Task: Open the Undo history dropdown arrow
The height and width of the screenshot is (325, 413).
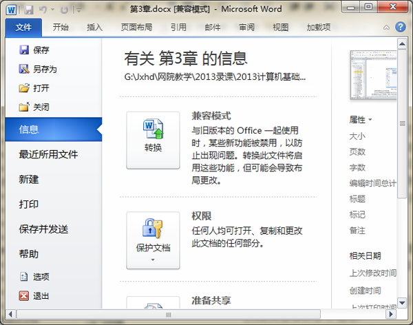Action: coord(52,10)
